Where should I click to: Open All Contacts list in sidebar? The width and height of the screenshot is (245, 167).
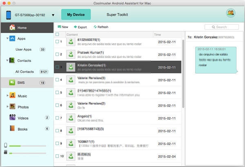click(24, 71)
